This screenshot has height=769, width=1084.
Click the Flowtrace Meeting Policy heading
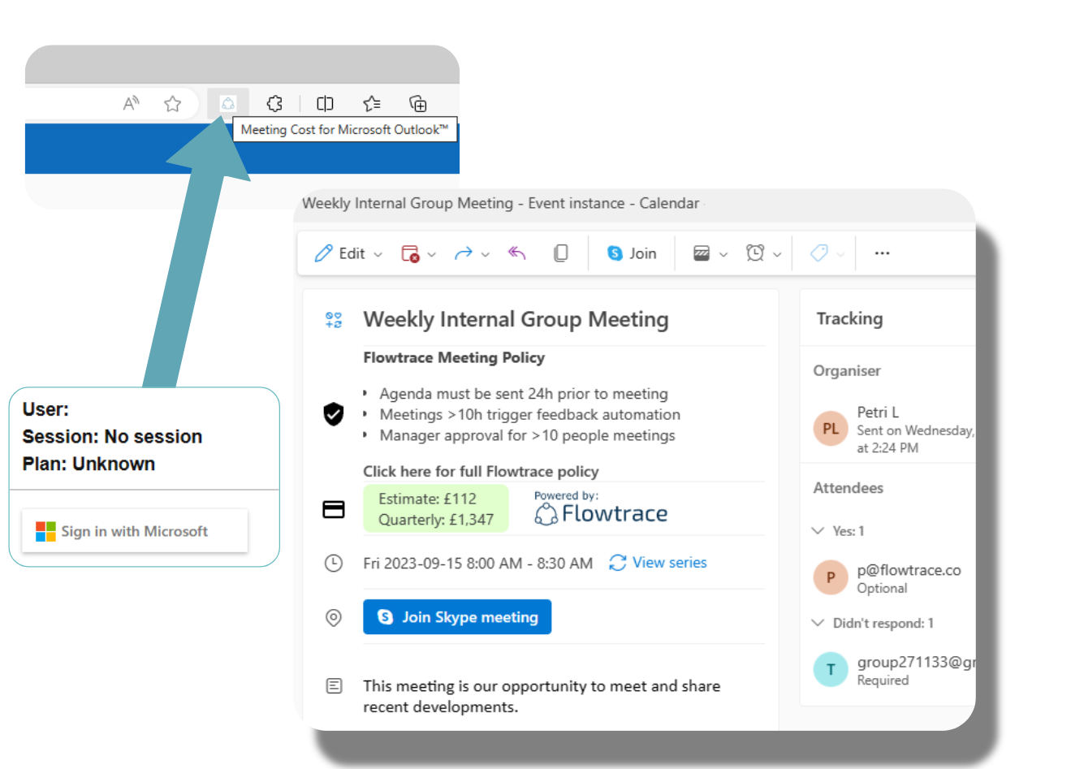[x=454, y=357]
